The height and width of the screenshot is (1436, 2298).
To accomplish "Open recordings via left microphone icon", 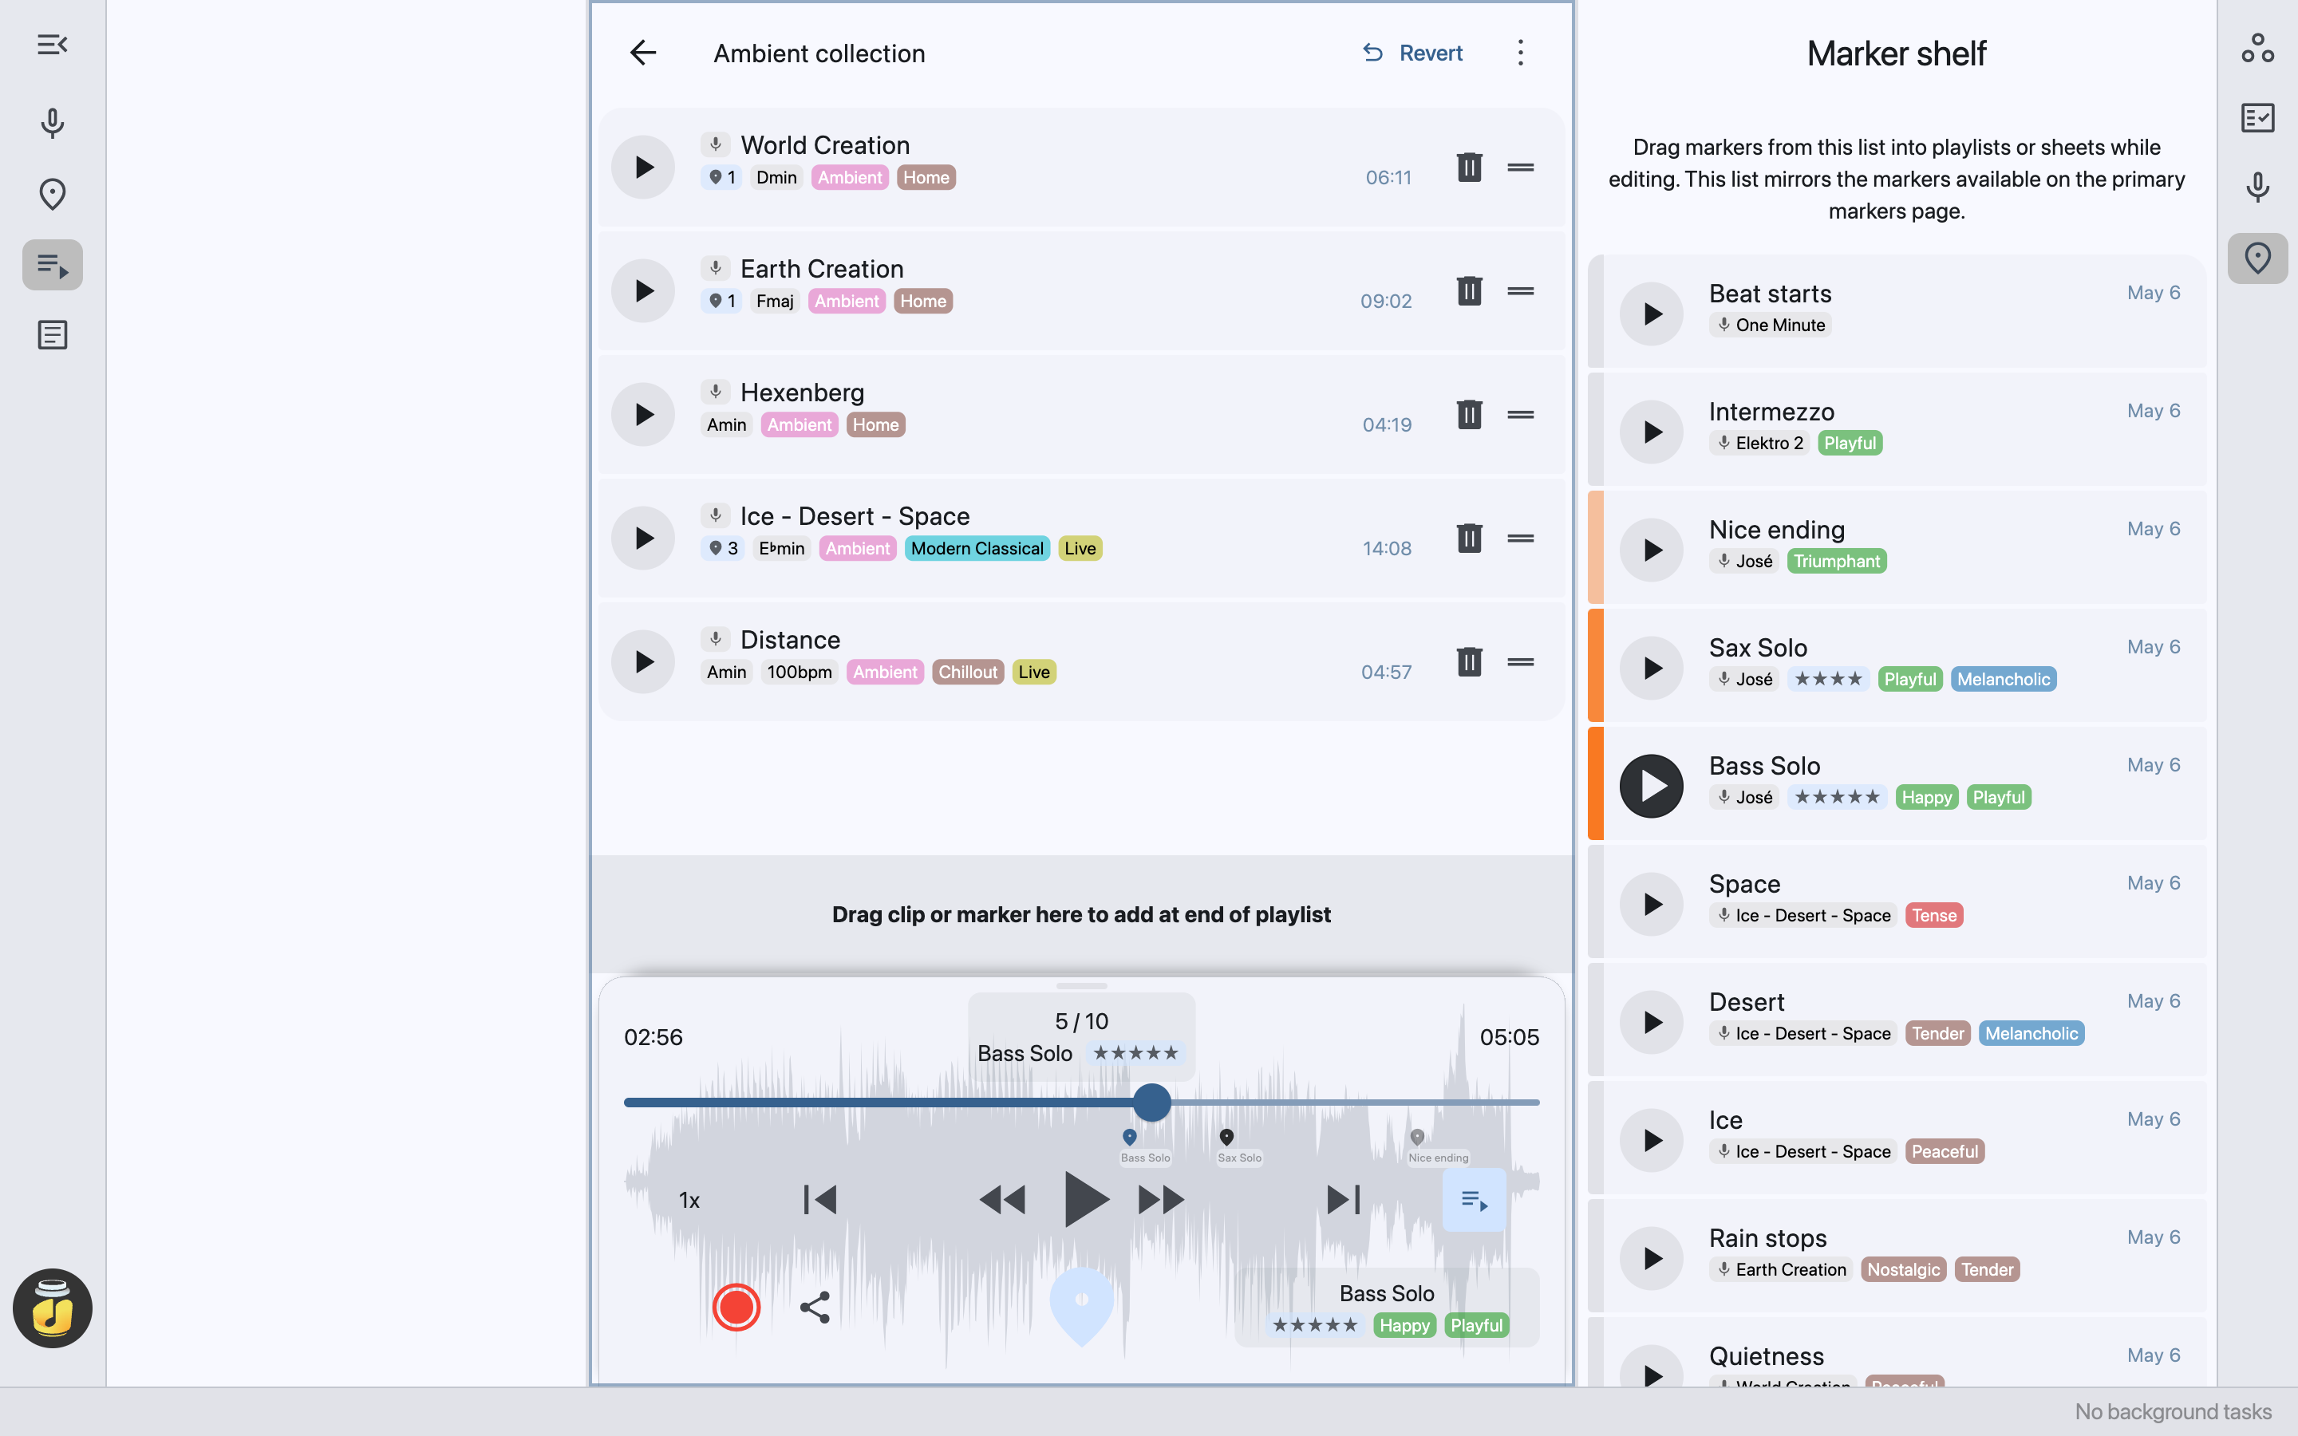I will (52, 124).
